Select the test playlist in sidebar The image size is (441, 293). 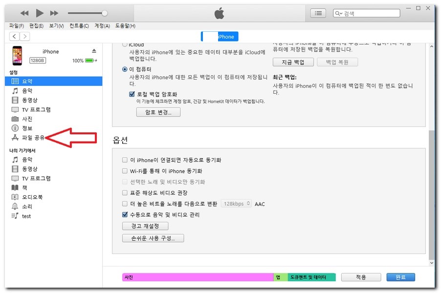point(26,216)
